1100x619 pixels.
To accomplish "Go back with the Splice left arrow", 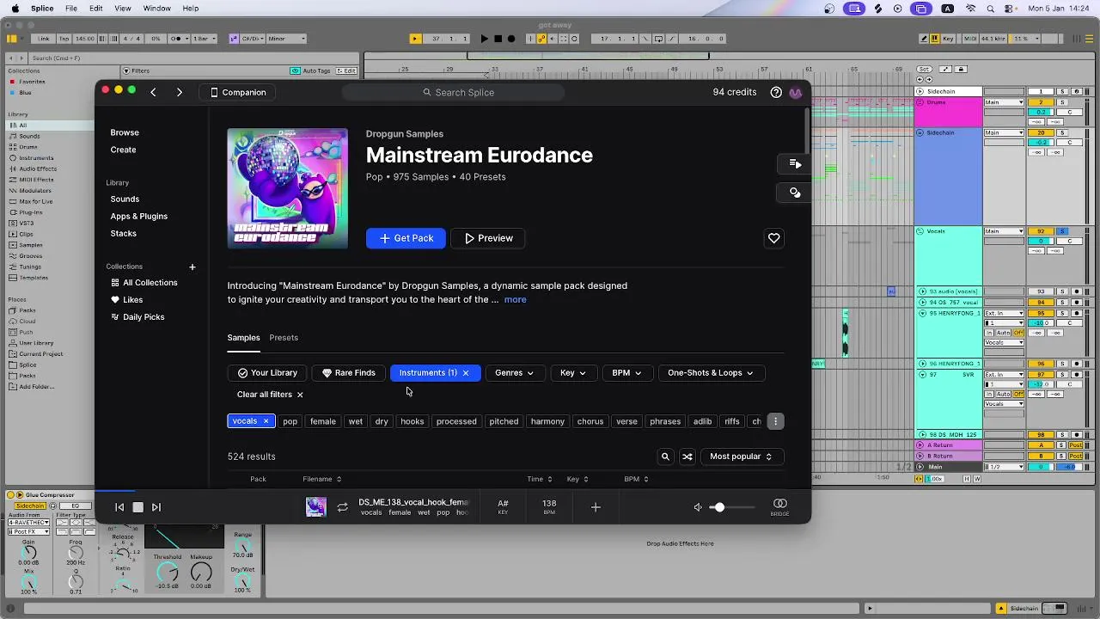I will click(153, 92).
